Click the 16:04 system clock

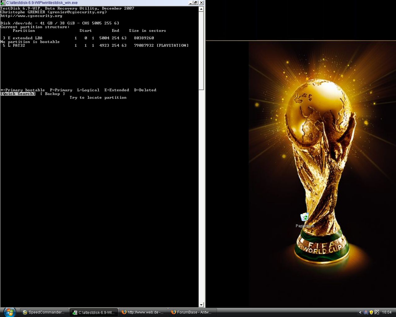[x=387, y=312]
